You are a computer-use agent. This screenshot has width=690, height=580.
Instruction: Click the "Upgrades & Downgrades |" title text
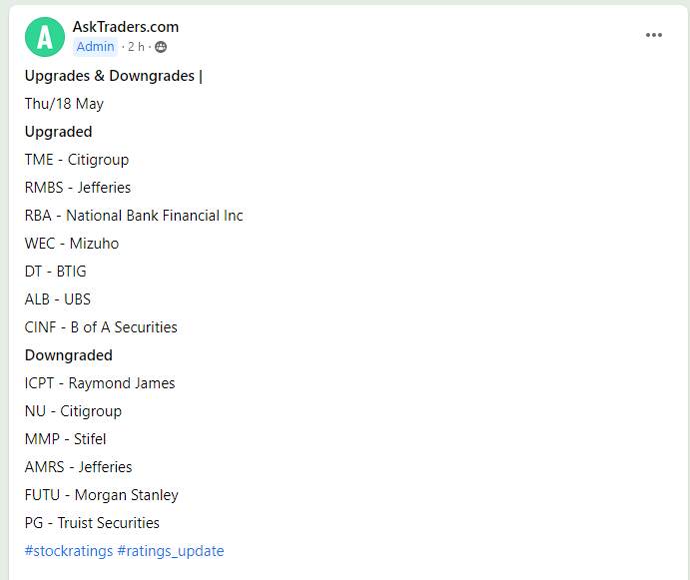(x=113, y=76)
